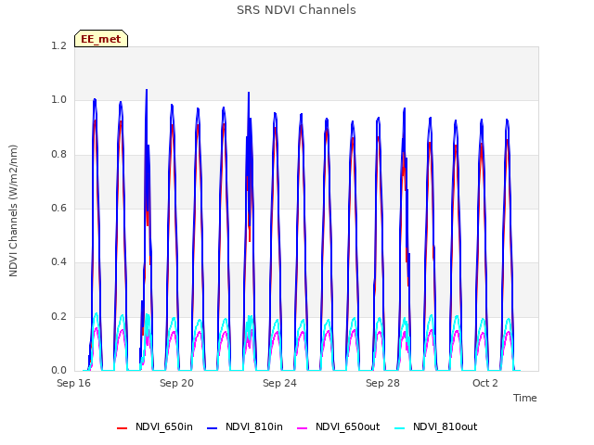Image resolution: width=594 pixels, height=445 pixels.
Task: Click the EE_met annotation label
Action: [x=101, y=39]
